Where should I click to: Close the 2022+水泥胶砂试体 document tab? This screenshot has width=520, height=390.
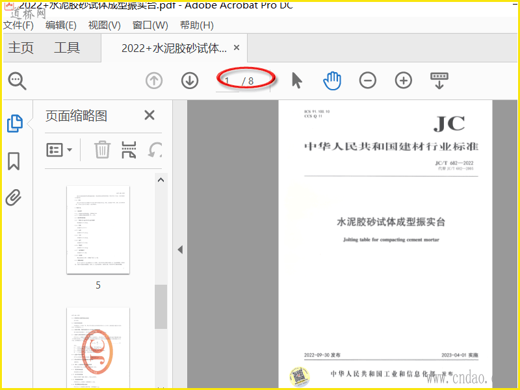(237, 47)
